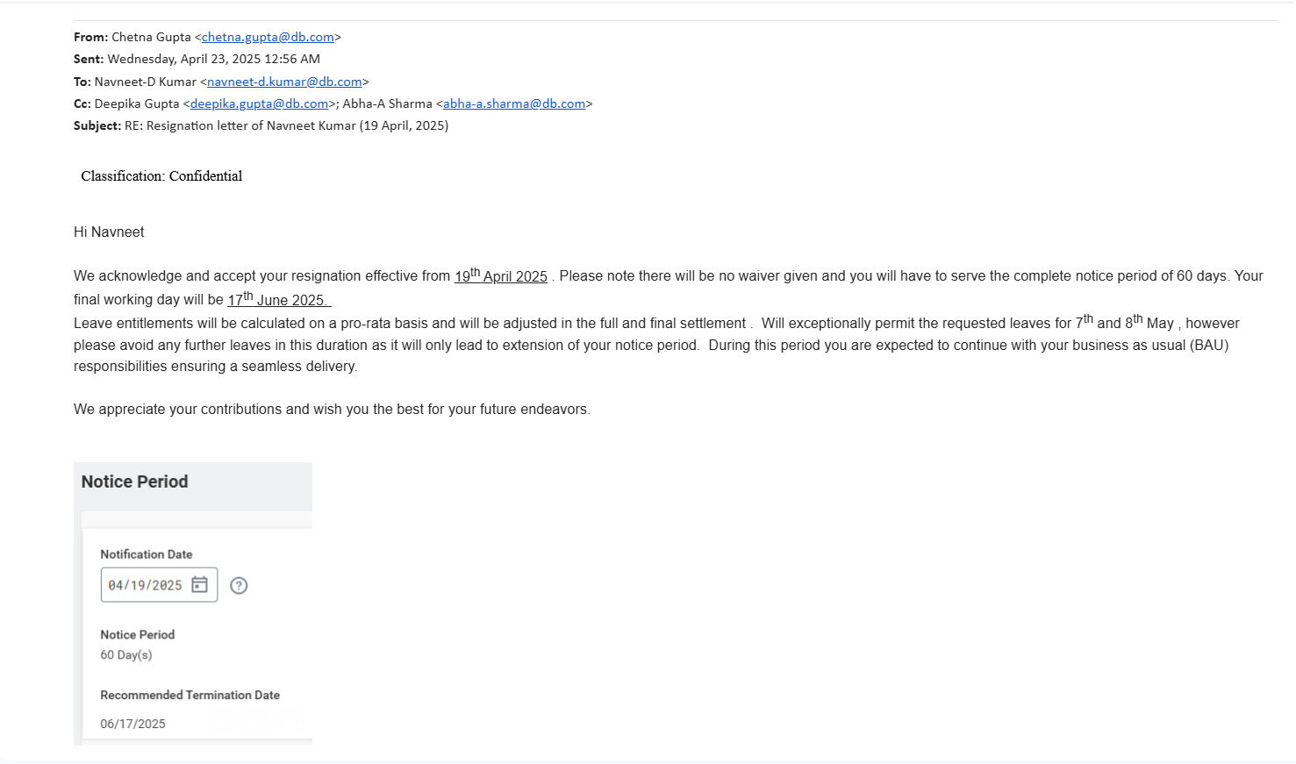The height and width of the screenshot is (764, 1296).
Task: Click the closing appreciation sentence
Action: (x=332, y=410)
